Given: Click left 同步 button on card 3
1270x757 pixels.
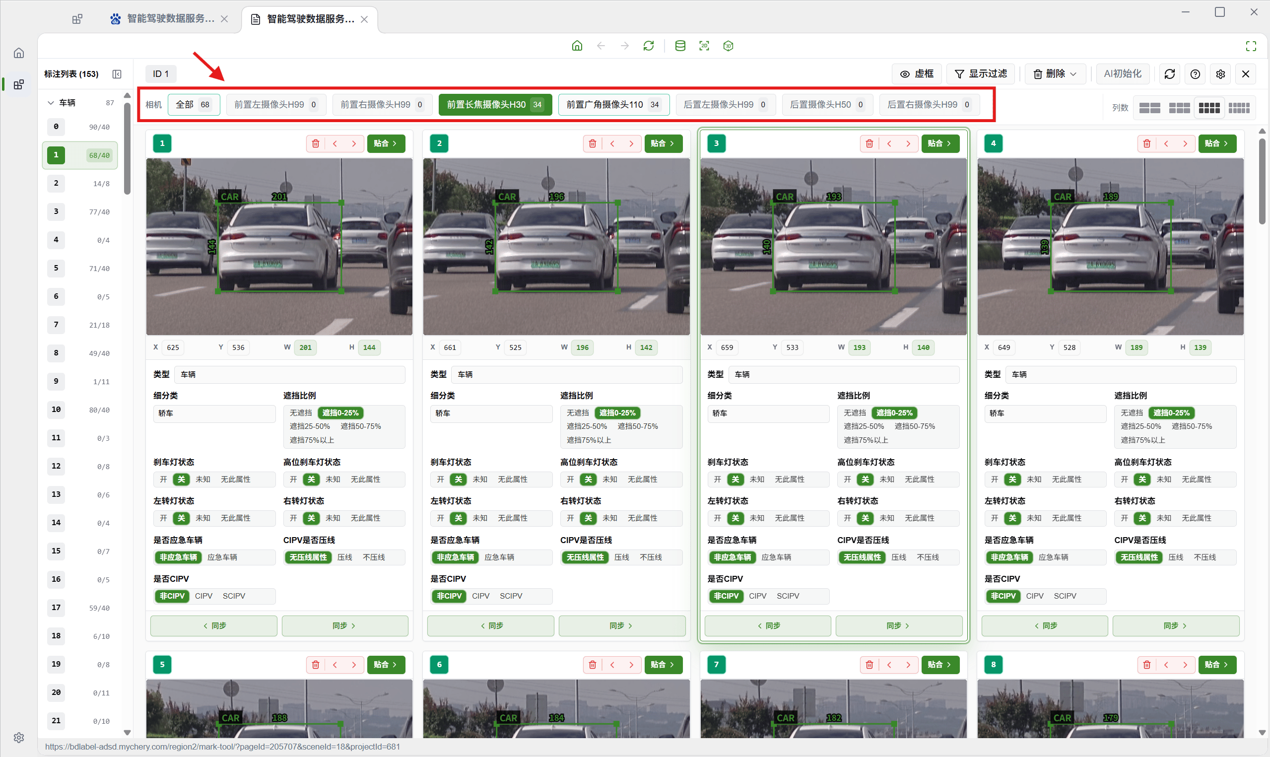Looking at the screenshot, I should (x=767, y=625).
